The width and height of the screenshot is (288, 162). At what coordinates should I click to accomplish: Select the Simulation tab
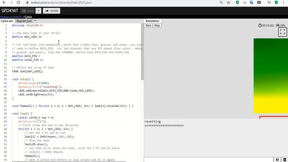[x=152, y=21]
